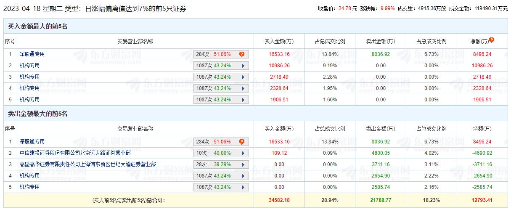Click the 总合计 summary row label
Image resolution: width=511 pixels, height=212 pixels.
click(129, 201)
